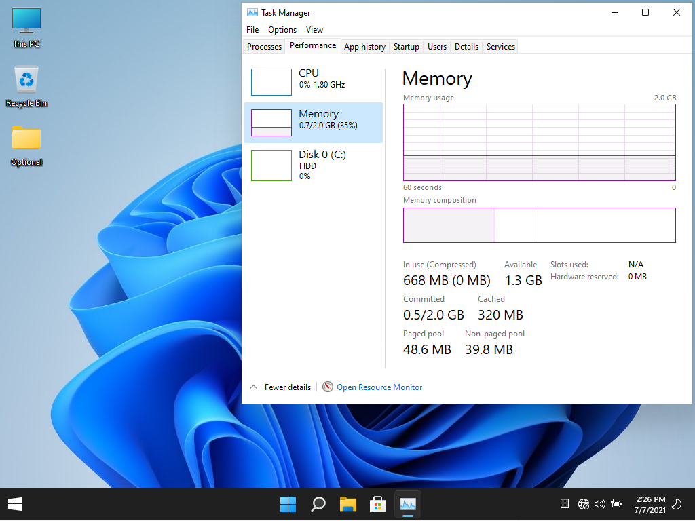
Task: Select the Disk 0 (C:) label
Action: pos(322,154)
